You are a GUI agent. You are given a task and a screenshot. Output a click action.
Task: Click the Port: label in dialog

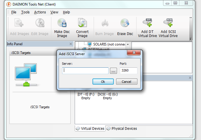[123, 64]
